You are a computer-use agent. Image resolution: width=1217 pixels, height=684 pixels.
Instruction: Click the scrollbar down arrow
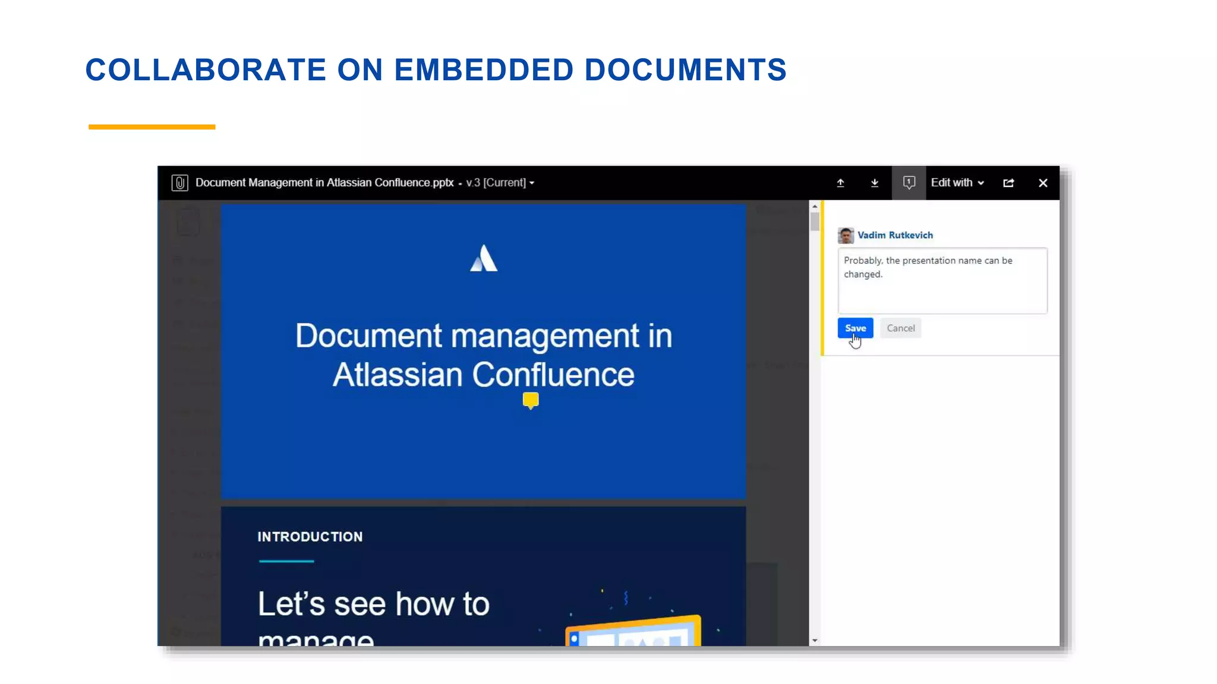815,641
